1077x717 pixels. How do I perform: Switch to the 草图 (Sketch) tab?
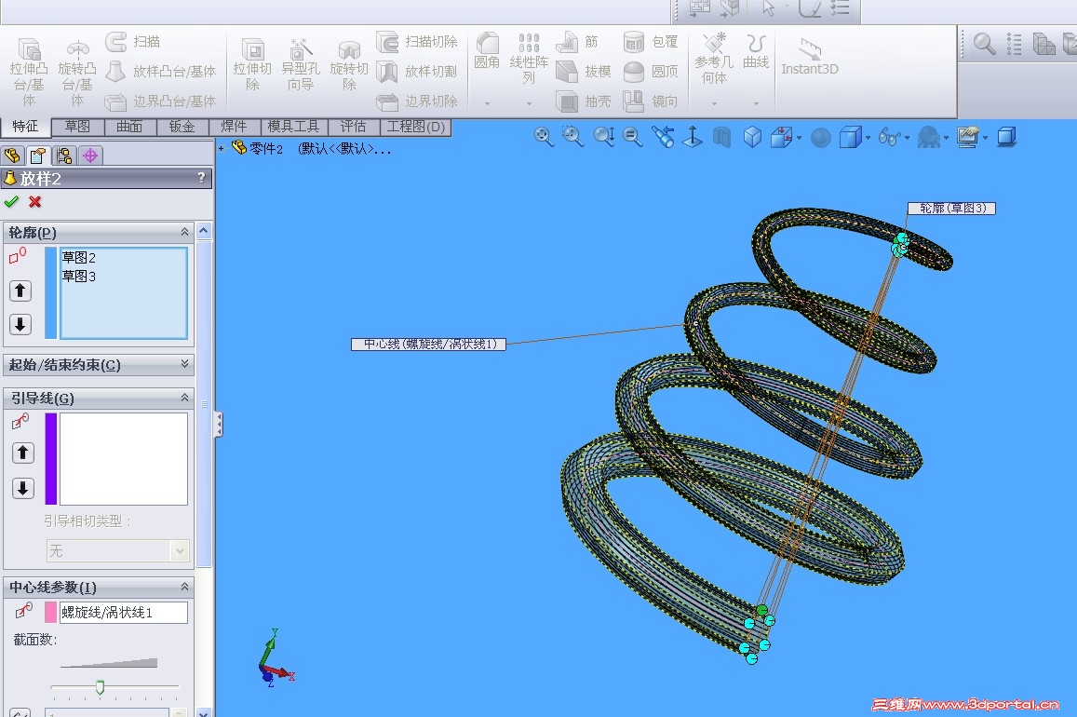tap(77, 127)
